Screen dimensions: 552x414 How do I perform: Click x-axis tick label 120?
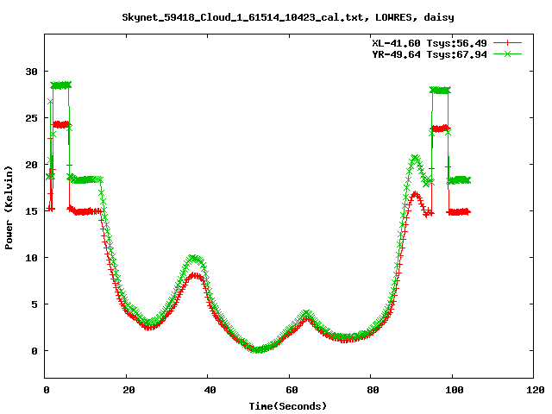tap(536, 390)
